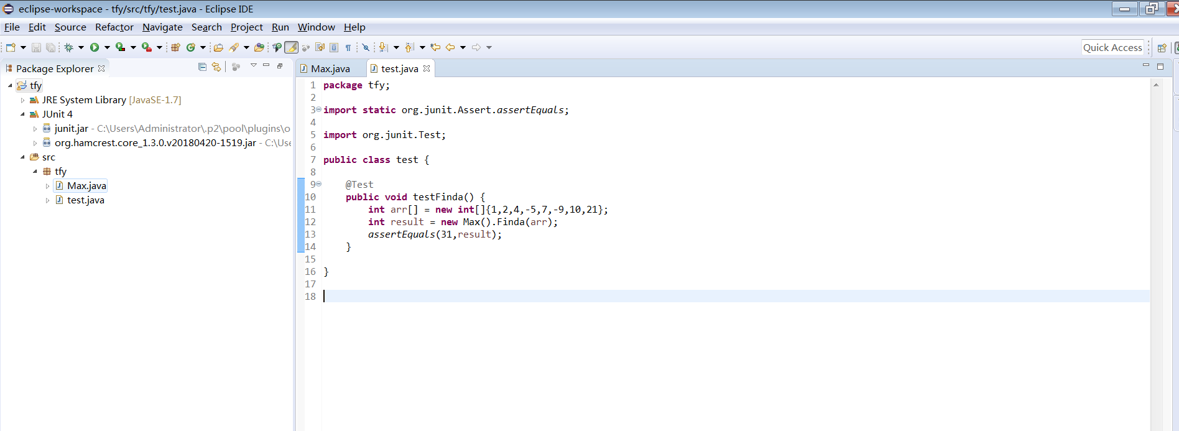
Task: Close the test.java editor tab
Action: tap(427, 68)
